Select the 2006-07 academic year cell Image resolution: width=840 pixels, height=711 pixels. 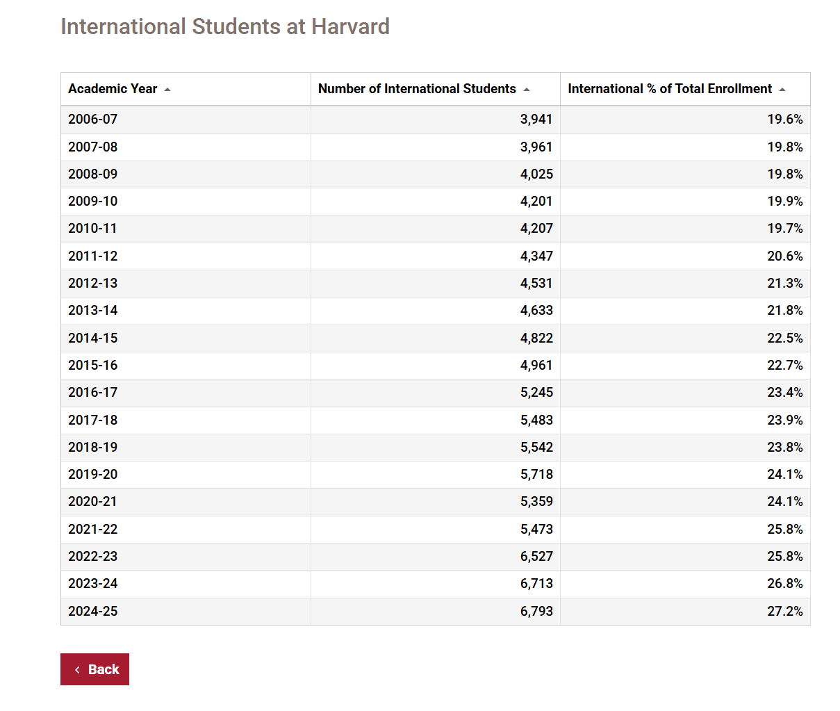click(x=93, y=120)
